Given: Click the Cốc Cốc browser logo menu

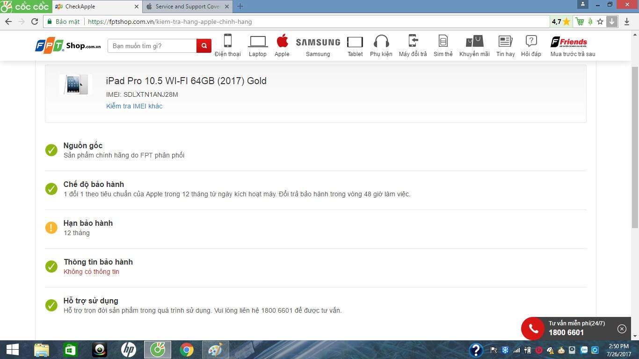Looking at the screenshot, I should [25, 6].
